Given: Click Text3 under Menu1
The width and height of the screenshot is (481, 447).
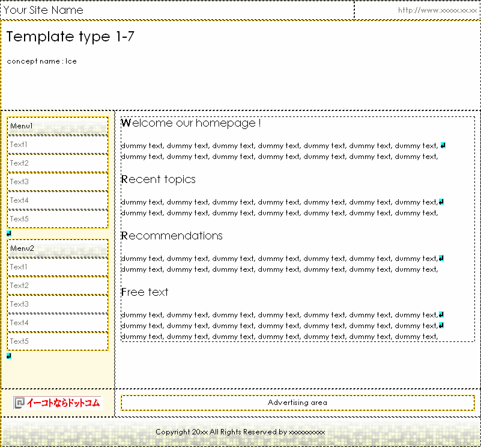Looking at the screenshot, I should point(58,182).
